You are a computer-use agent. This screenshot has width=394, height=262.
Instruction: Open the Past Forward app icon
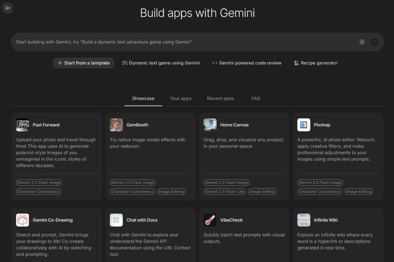tap(22, 125)
